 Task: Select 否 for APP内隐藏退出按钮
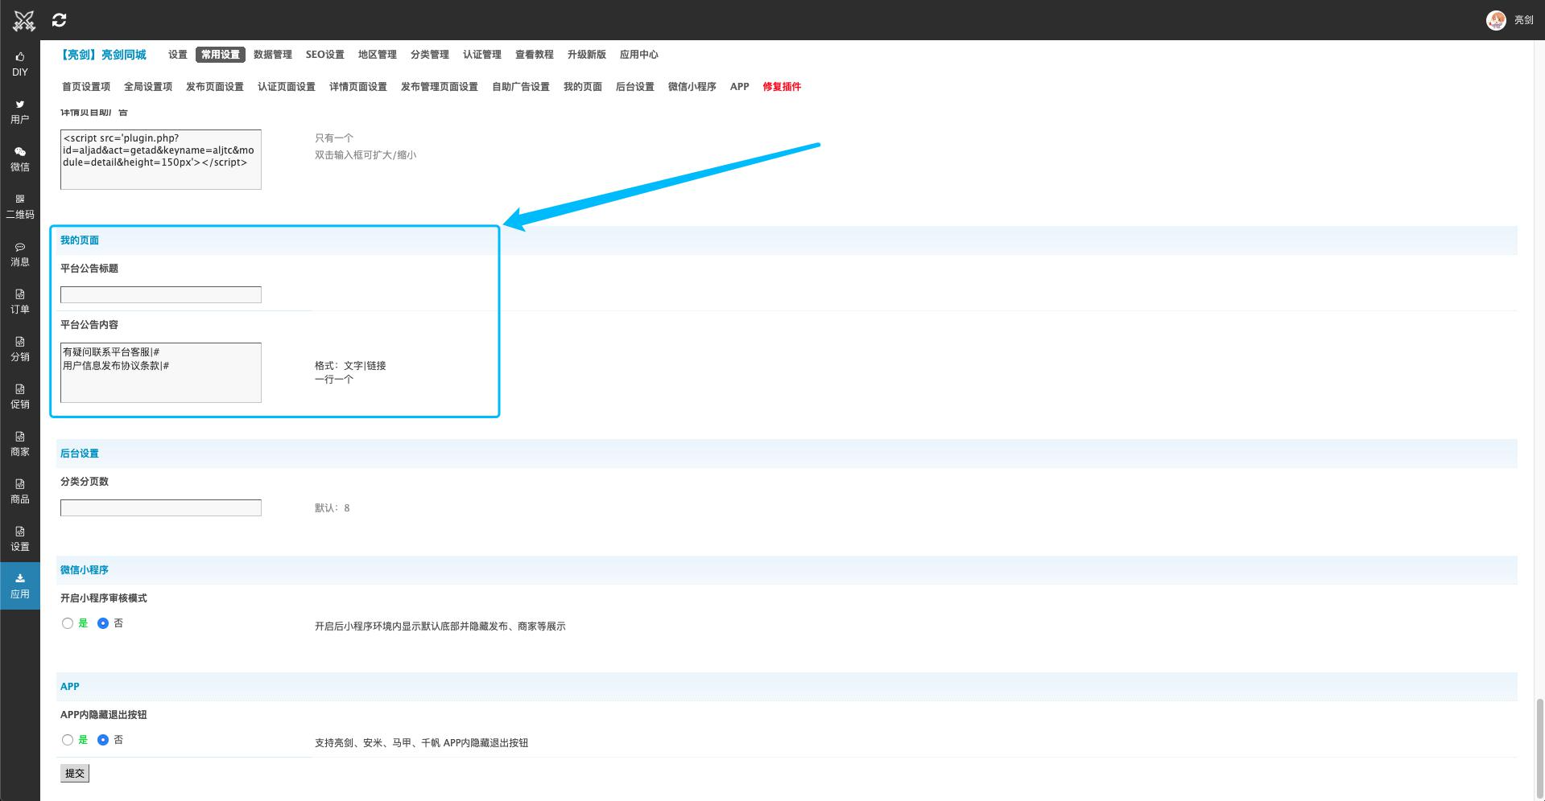coord(103,740)
